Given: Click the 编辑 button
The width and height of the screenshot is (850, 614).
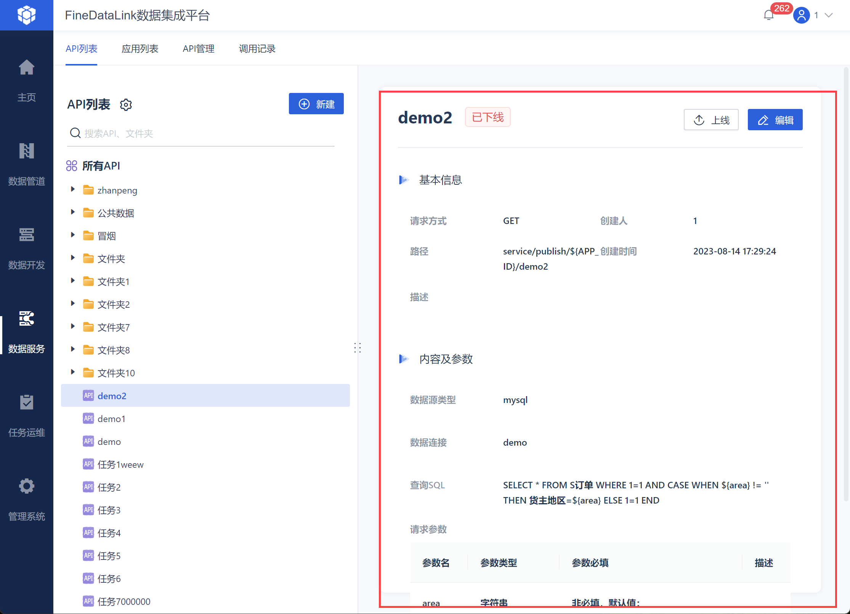Looking at the screenshot, I should tap(775, 120).
